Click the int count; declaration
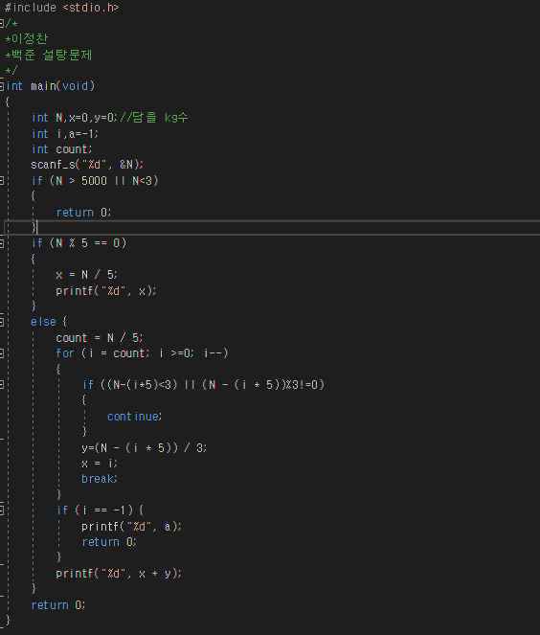This screenshot has width=540, height=635. pyautogui.click(x=61, y=149)
